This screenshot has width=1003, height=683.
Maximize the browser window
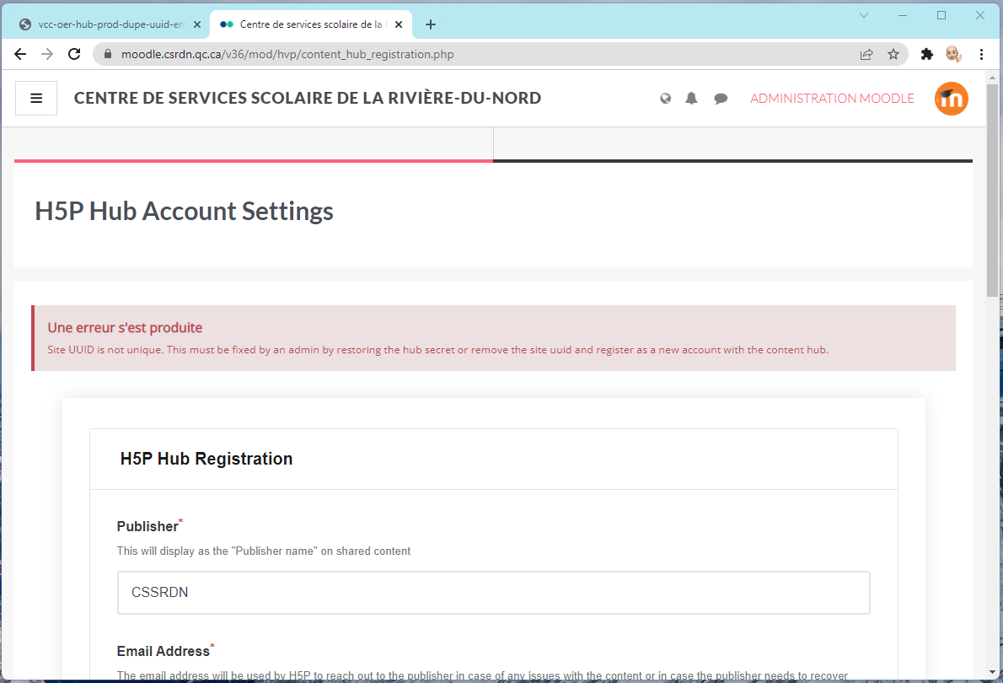941,15
